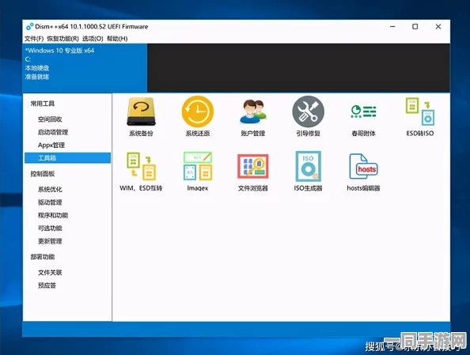Launch the Imagex tool icon
This screenshot has width=470, height=355.
(x=198, y=166)
